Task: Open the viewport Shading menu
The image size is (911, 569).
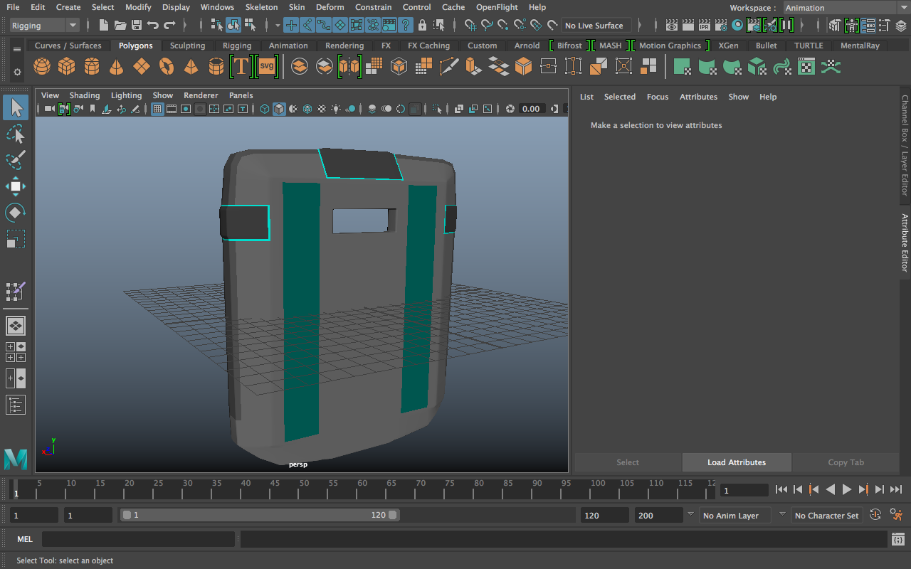Action: [85, 95]
